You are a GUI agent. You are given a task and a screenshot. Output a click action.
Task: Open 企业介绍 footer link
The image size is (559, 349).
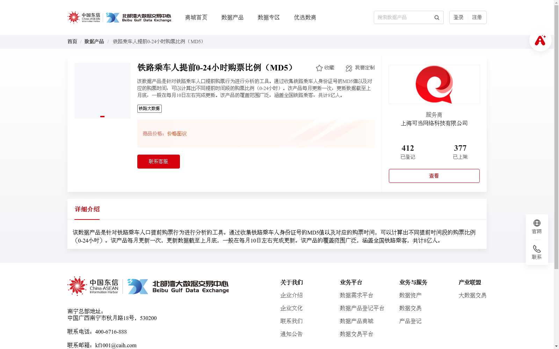tap(291, 295)
